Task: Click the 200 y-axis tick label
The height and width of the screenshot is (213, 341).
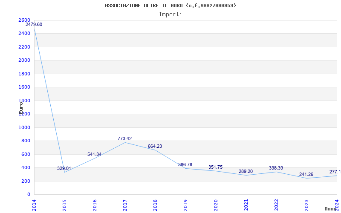Action: click(x=26, y=181)
